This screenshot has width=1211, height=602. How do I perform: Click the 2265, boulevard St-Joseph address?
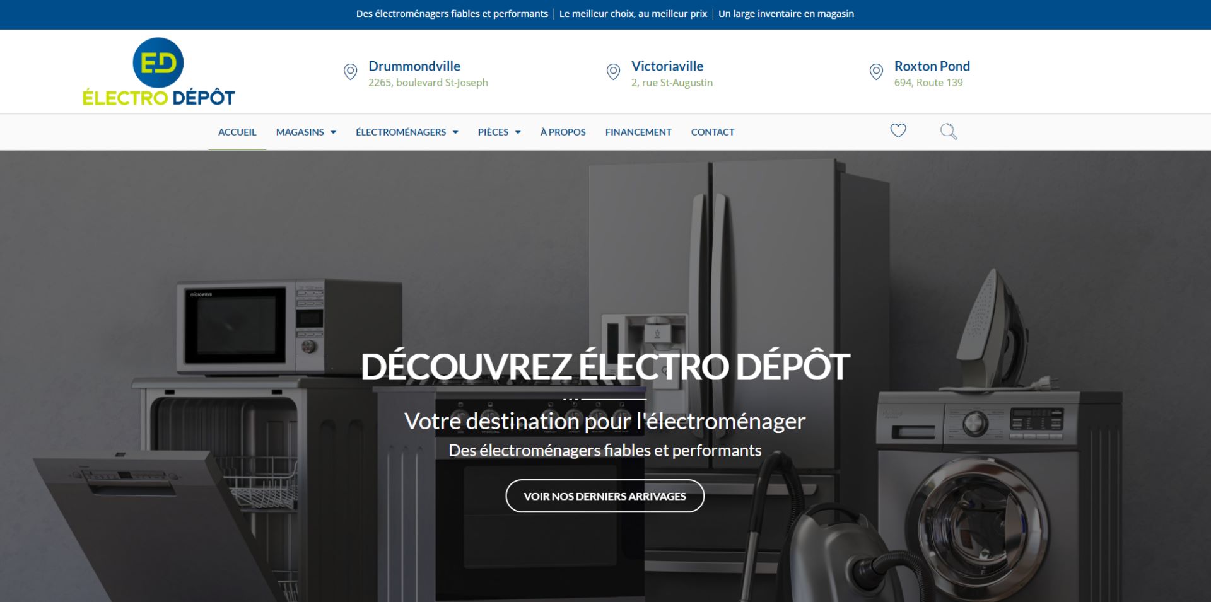tap(428, 82)
